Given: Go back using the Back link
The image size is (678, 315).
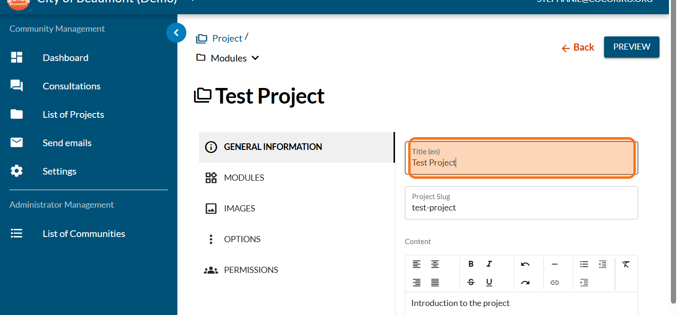Looking at the screenshot, I should [578, 47].
